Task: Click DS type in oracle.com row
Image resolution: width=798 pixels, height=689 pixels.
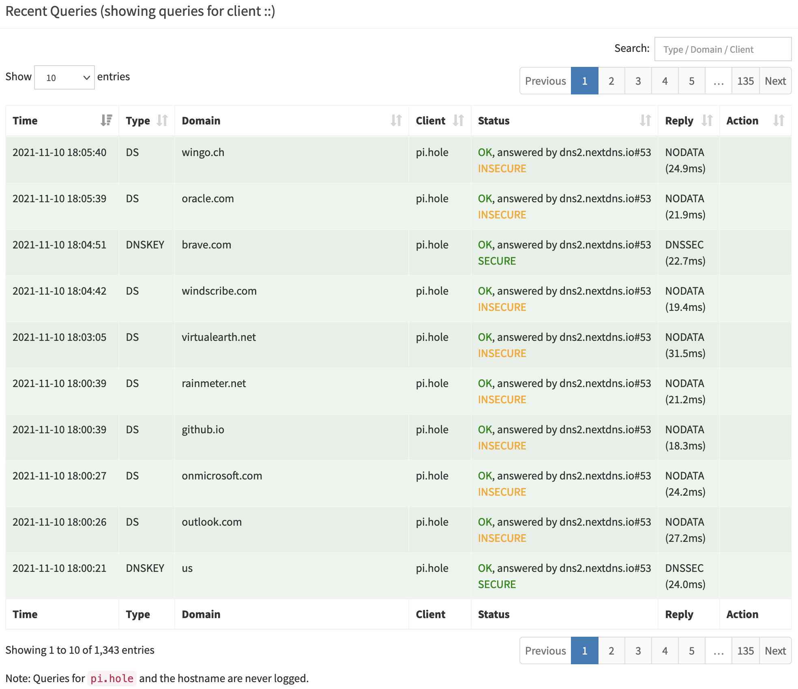Action: pyautogui.click(x=132, y=199)
